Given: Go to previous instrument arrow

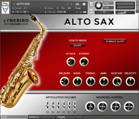Looking at the screenshot, I should pyautogui.click(x=67, y=4).
